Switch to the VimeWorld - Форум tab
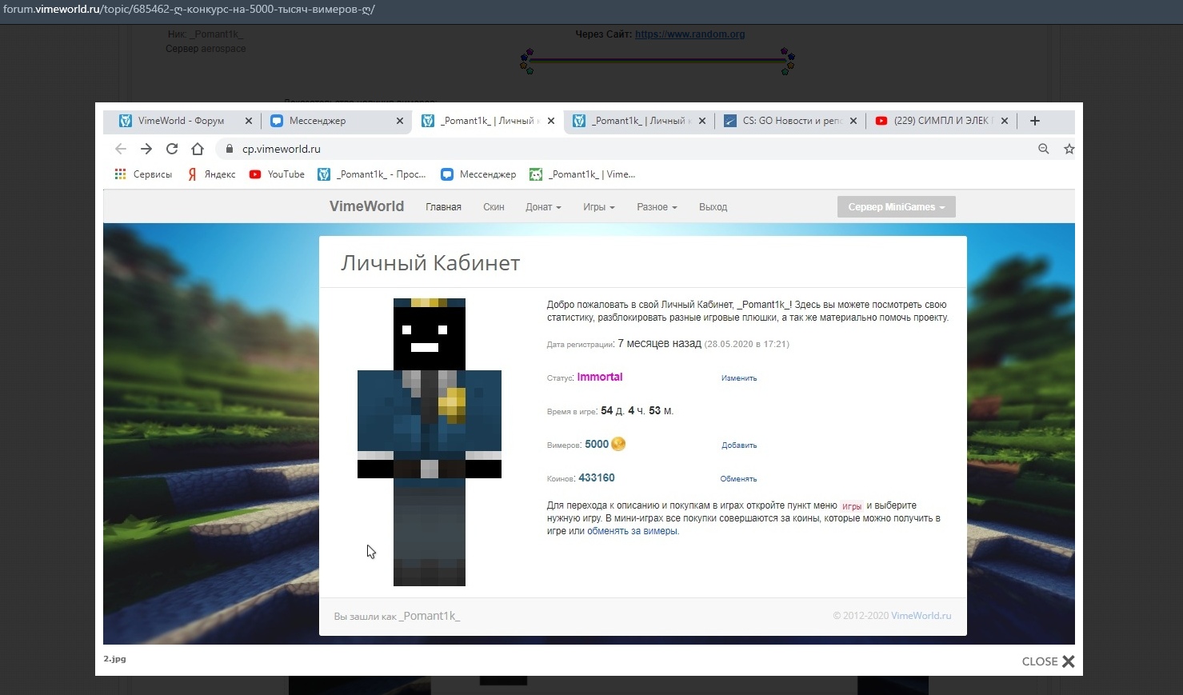This screenshot has height=695, width=1183. pos(181,121)
